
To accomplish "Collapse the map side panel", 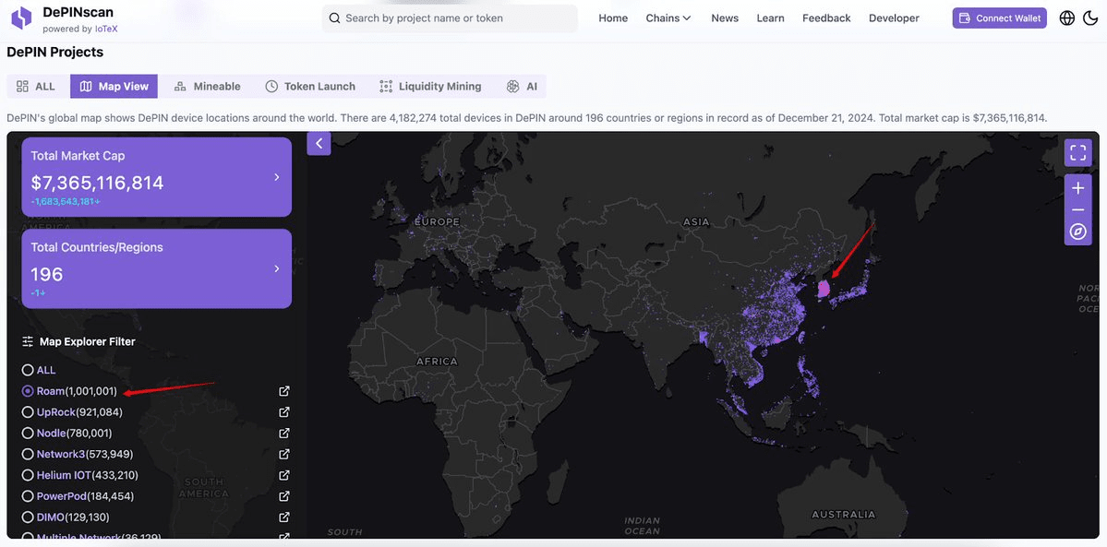I will [319, 143].
